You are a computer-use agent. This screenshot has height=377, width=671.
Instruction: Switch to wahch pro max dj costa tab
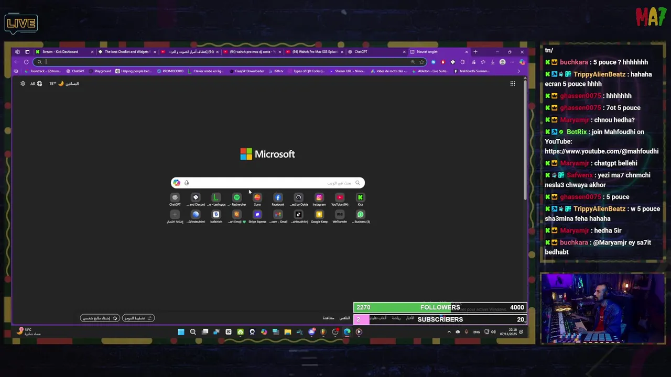[251, 52]
